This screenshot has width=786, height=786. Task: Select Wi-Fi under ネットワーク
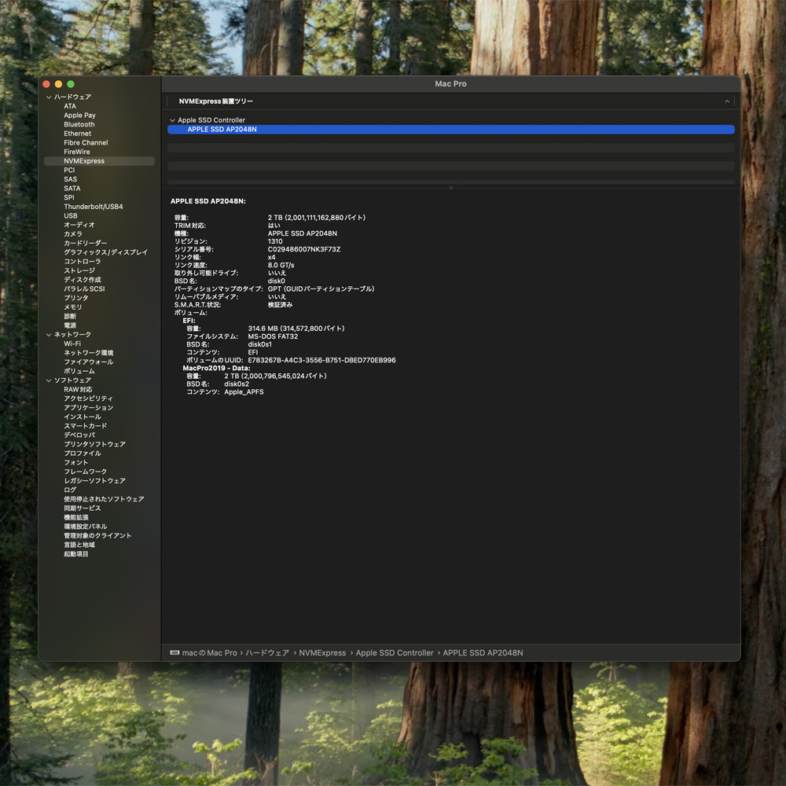pos(72,343)
